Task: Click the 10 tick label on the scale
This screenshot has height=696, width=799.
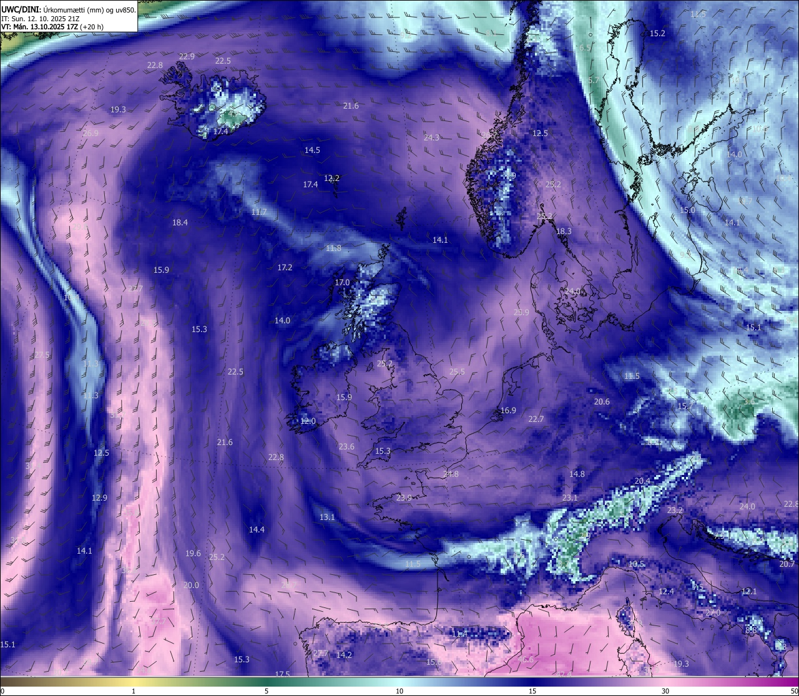Action: (x=399, y=691)
